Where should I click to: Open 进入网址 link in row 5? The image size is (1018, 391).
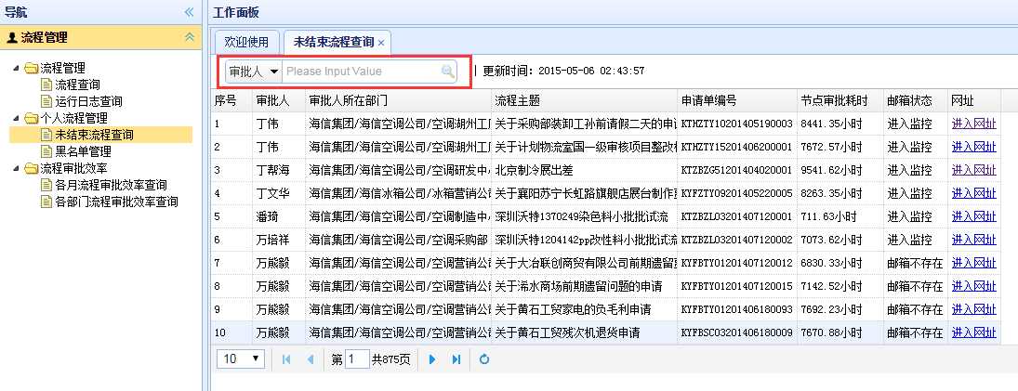tap(974, 216)
